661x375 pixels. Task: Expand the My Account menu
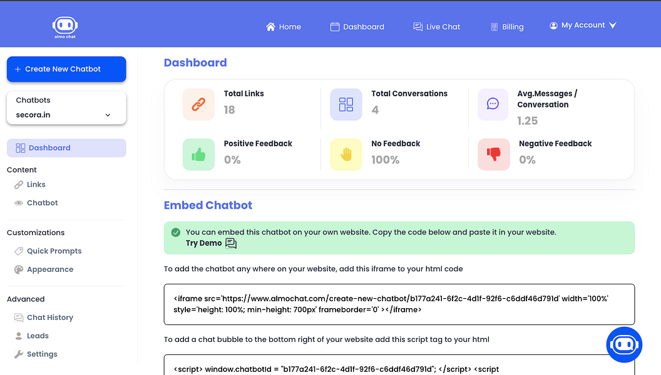[x=583, y=25]
